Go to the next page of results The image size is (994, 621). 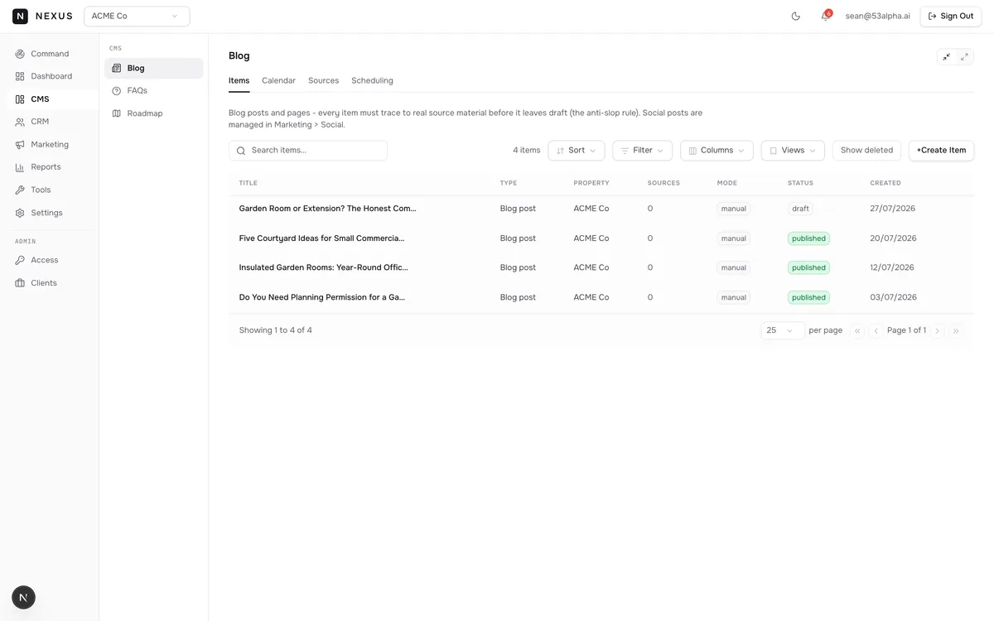pos(938,330)
